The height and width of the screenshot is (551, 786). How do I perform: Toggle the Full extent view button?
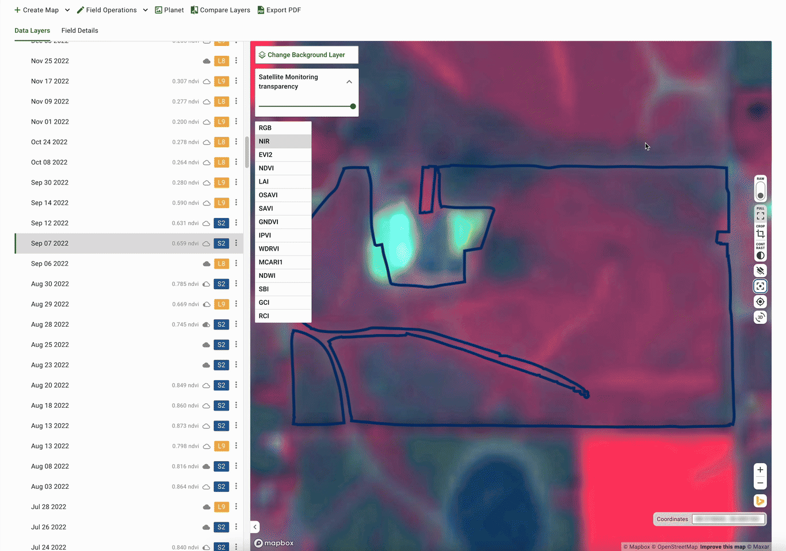click(760, 215)
